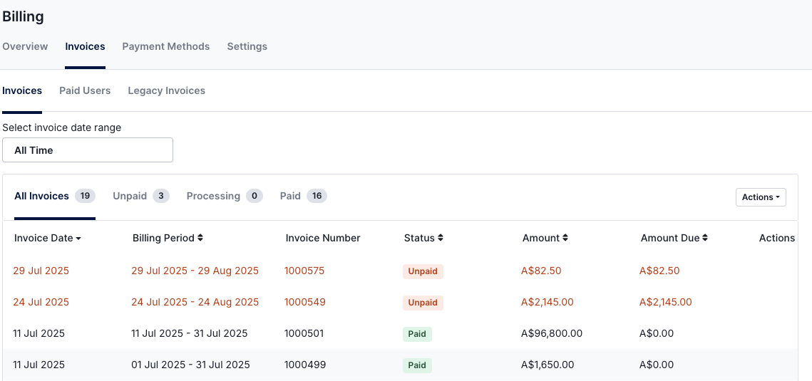Click the A$1,650.00 amount
This screenshot has height=381, width=812.
[548, 365]
